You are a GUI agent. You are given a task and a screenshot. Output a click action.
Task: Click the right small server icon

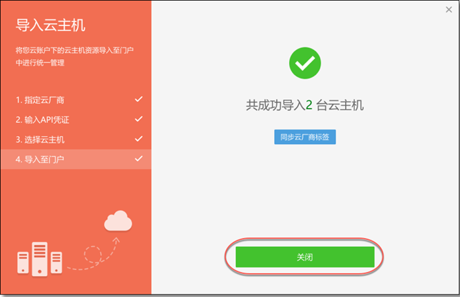57,262
